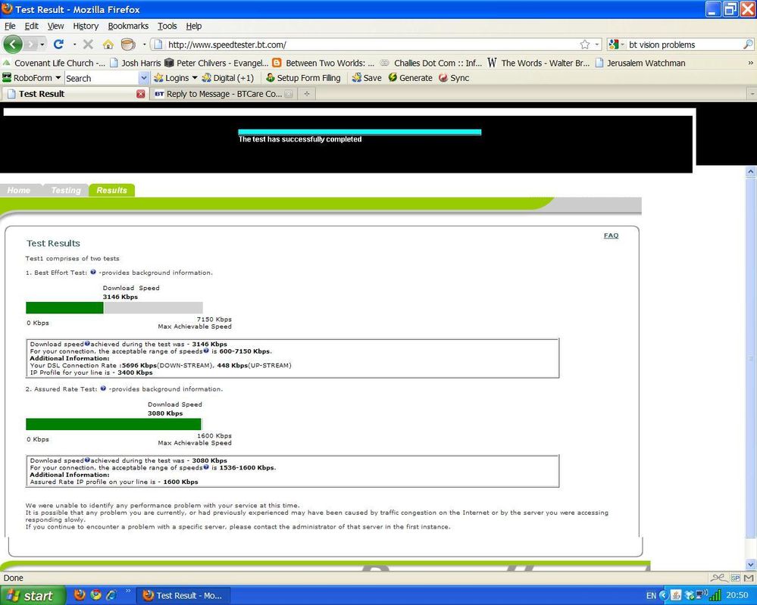Viewport: 757px width, 605px height.
Task: Reload the page with the refresh icon
Action: click(x=58, y=45)
